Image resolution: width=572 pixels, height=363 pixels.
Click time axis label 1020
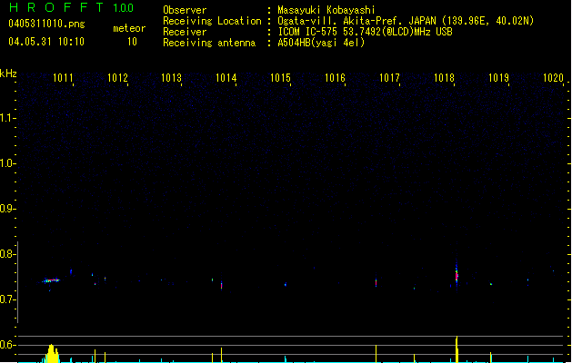coord(554,78)
